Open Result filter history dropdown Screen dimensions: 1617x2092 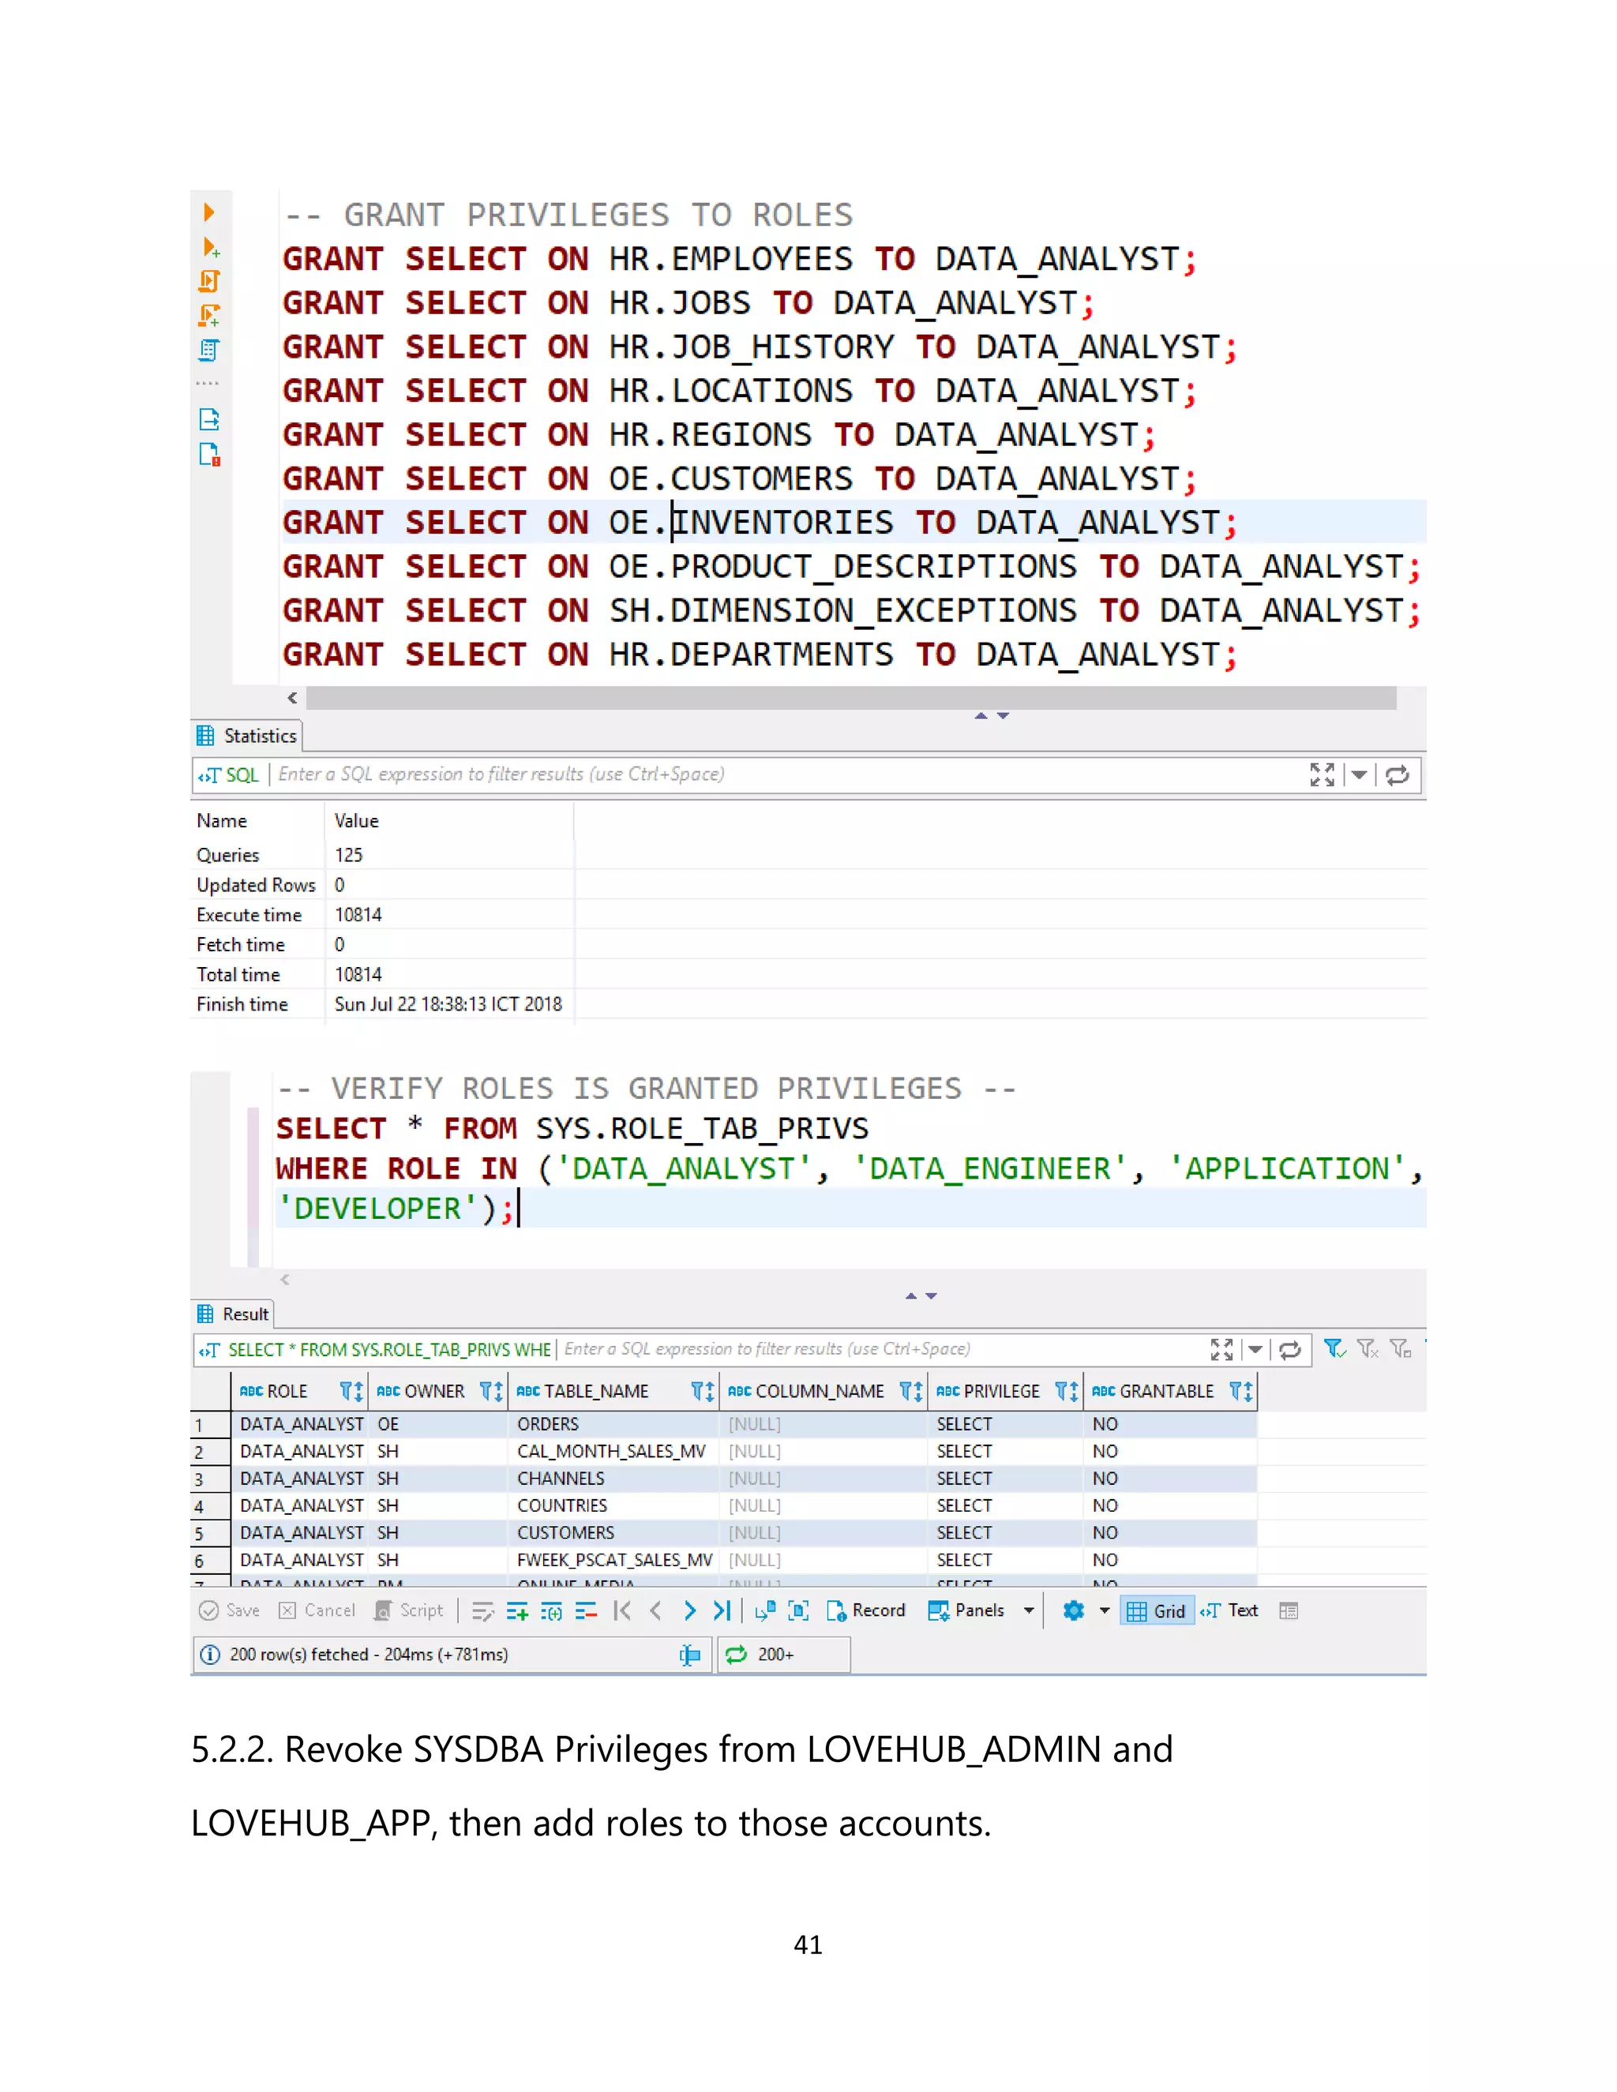(1255, 1350)
